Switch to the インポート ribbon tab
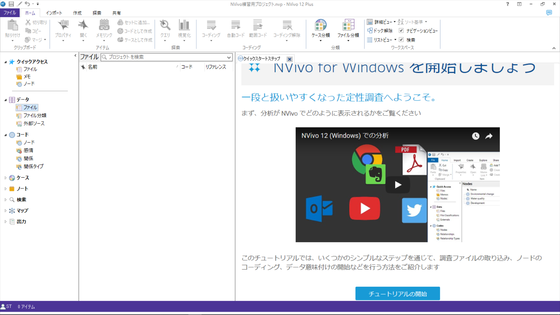 54,13
